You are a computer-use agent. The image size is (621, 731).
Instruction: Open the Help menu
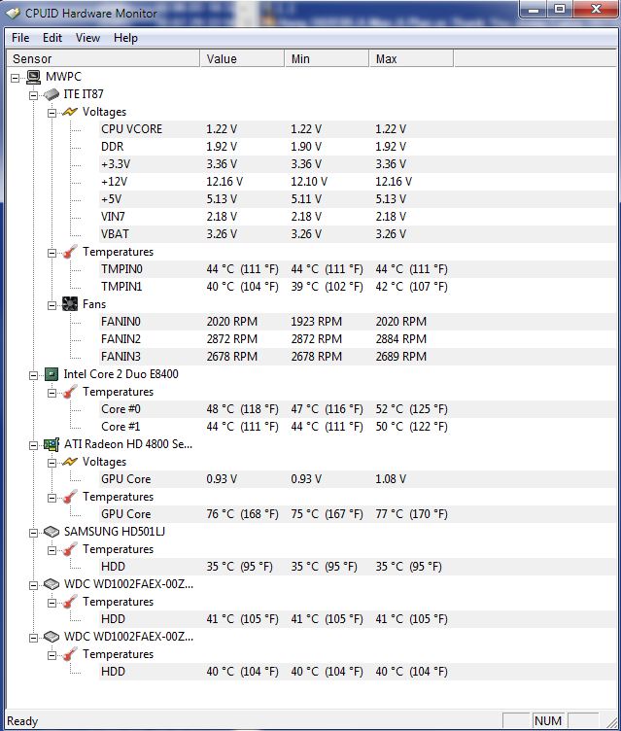point(125,38)
